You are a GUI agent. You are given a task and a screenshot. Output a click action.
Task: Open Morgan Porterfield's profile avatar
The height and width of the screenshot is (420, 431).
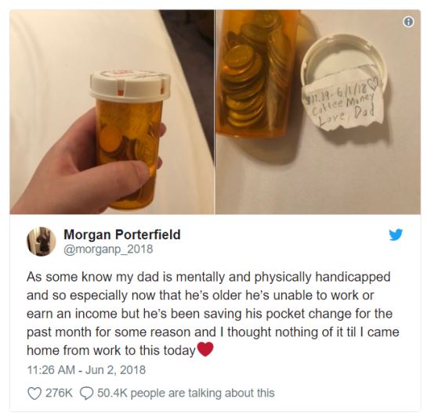click(42, 242)
